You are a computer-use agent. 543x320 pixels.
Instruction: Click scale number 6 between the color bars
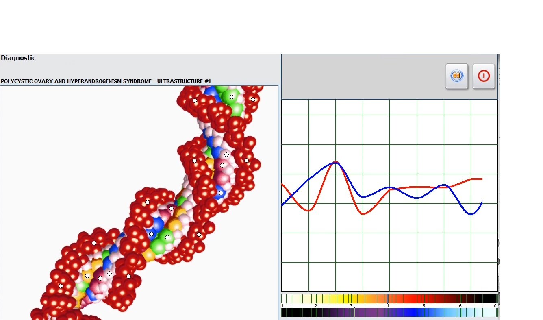pyautogui.click(x=460, y=306)
